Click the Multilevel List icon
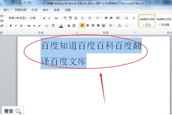The image size is (172, 115). [x=98, y=18]
